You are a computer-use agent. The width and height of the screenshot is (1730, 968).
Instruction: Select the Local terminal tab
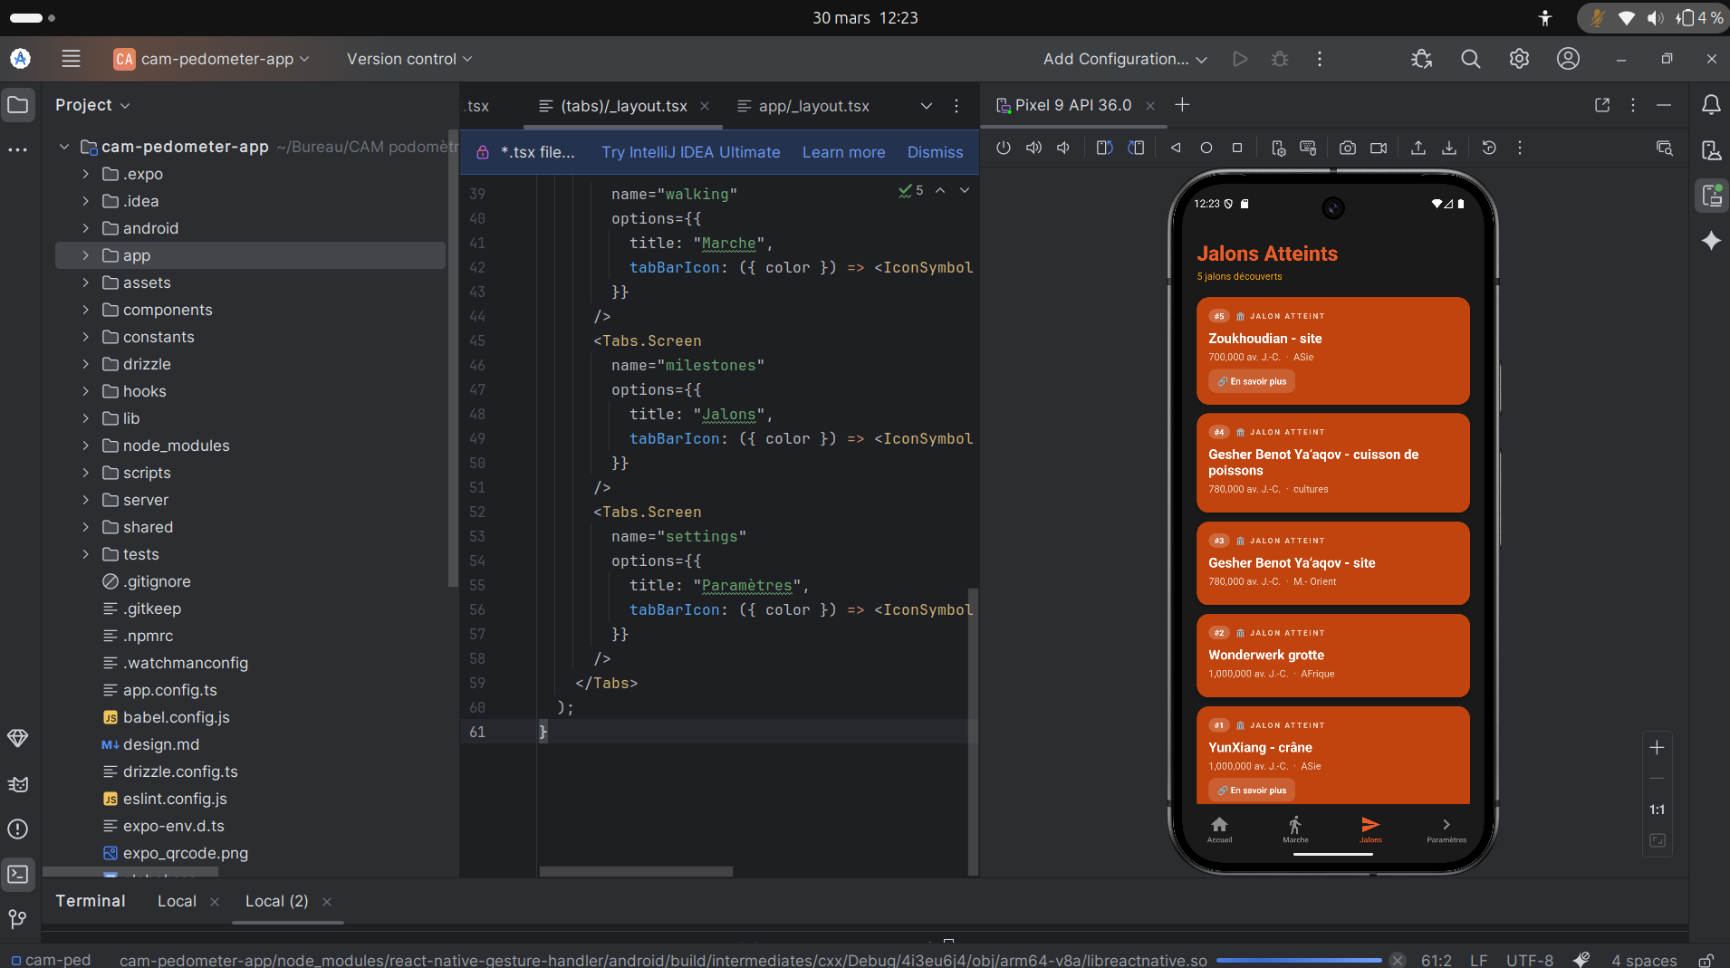(x=177, y=901)
